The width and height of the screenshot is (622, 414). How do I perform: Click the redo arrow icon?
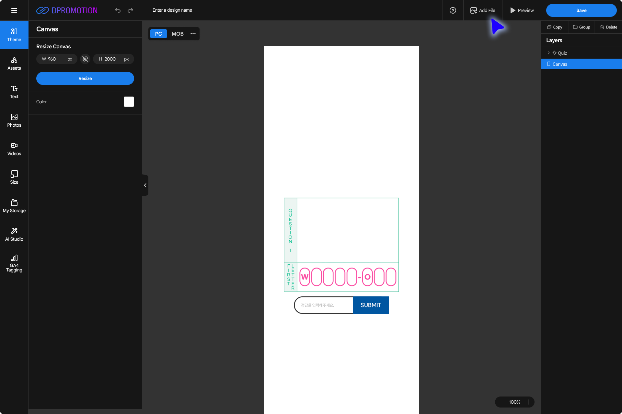coord(130,10)
